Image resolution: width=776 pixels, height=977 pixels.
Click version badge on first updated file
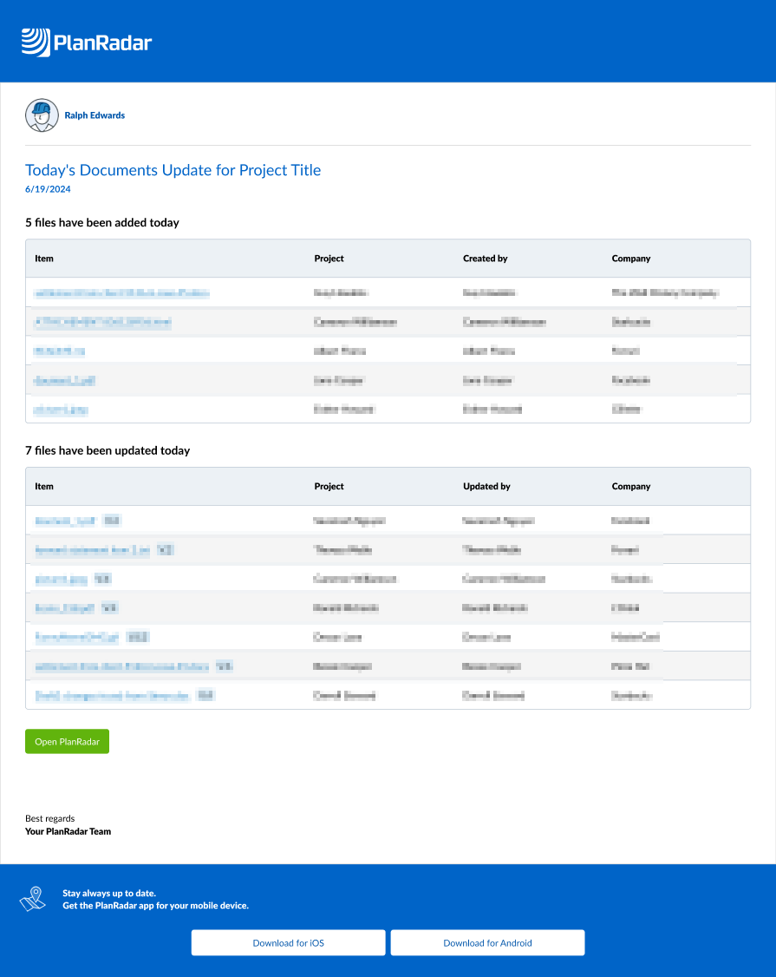[111, 521]
